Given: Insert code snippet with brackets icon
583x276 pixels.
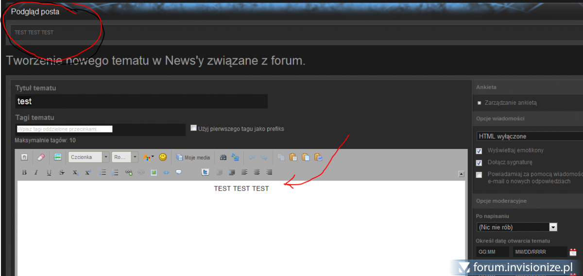Looking at the screenshot, I should 166,172.
